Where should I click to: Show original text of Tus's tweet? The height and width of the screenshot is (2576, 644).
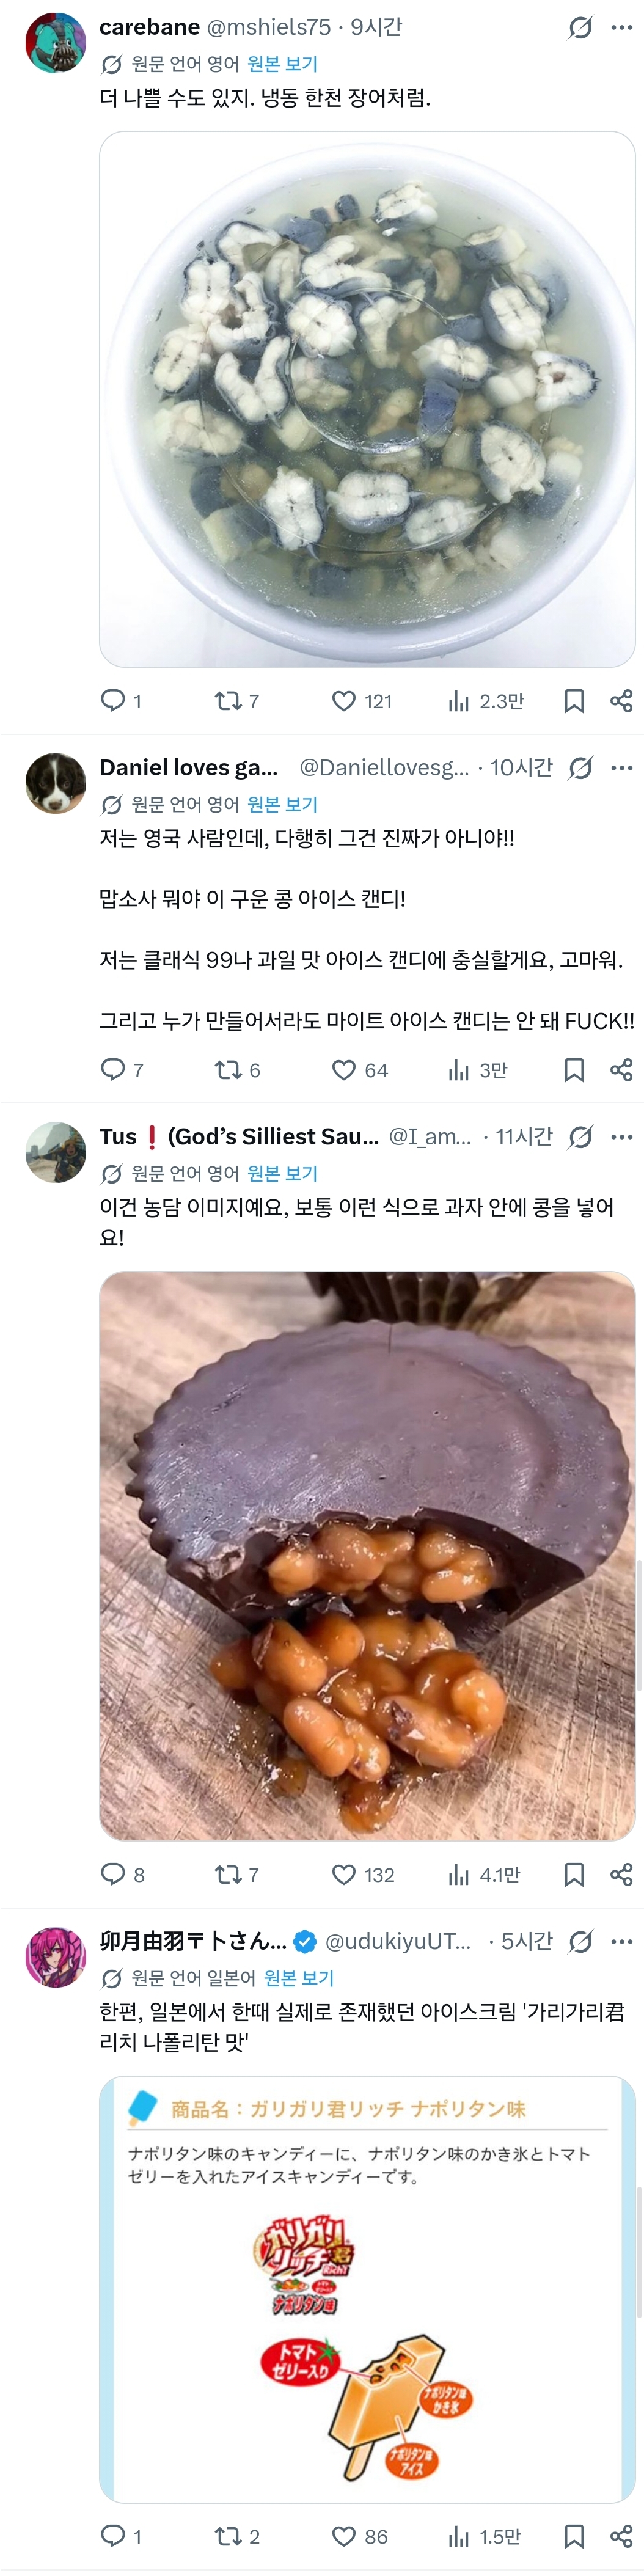point(282,1173)
